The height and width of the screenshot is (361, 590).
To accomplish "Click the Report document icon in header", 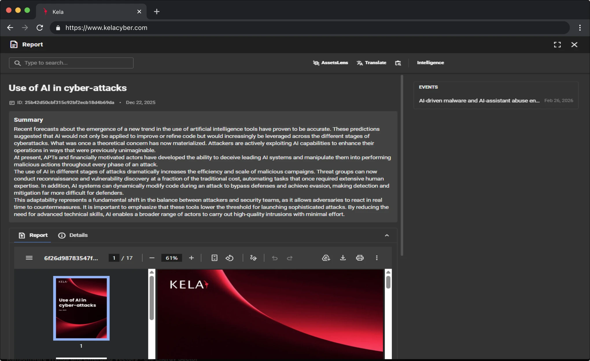I will click(x=14, y=44).
